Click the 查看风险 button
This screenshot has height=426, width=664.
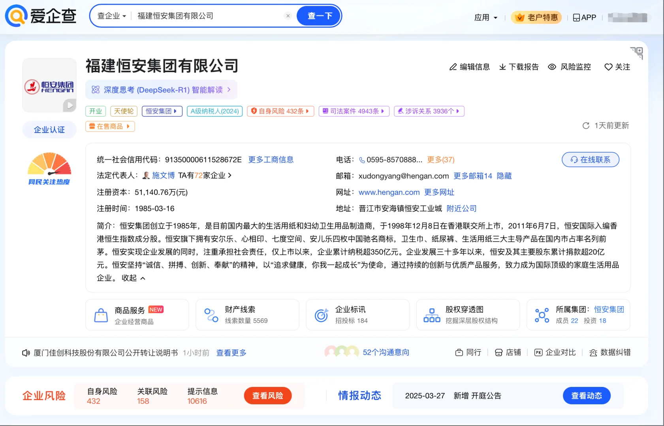click(268, 396)
